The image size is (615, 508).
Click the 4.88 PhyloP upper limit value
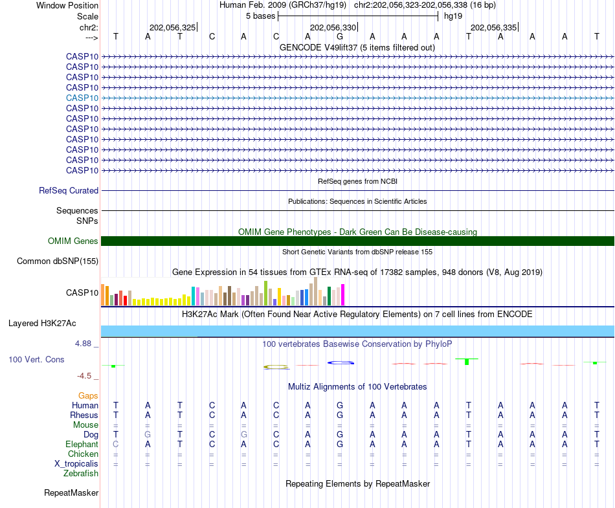(x=83, y=344)
